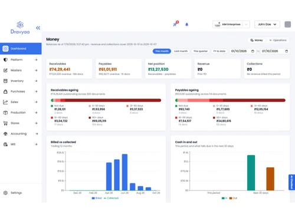Screen dimensions: 295x221
Task: Collapse the sidebar with double chevron
Action: click(x=38, y=28)
